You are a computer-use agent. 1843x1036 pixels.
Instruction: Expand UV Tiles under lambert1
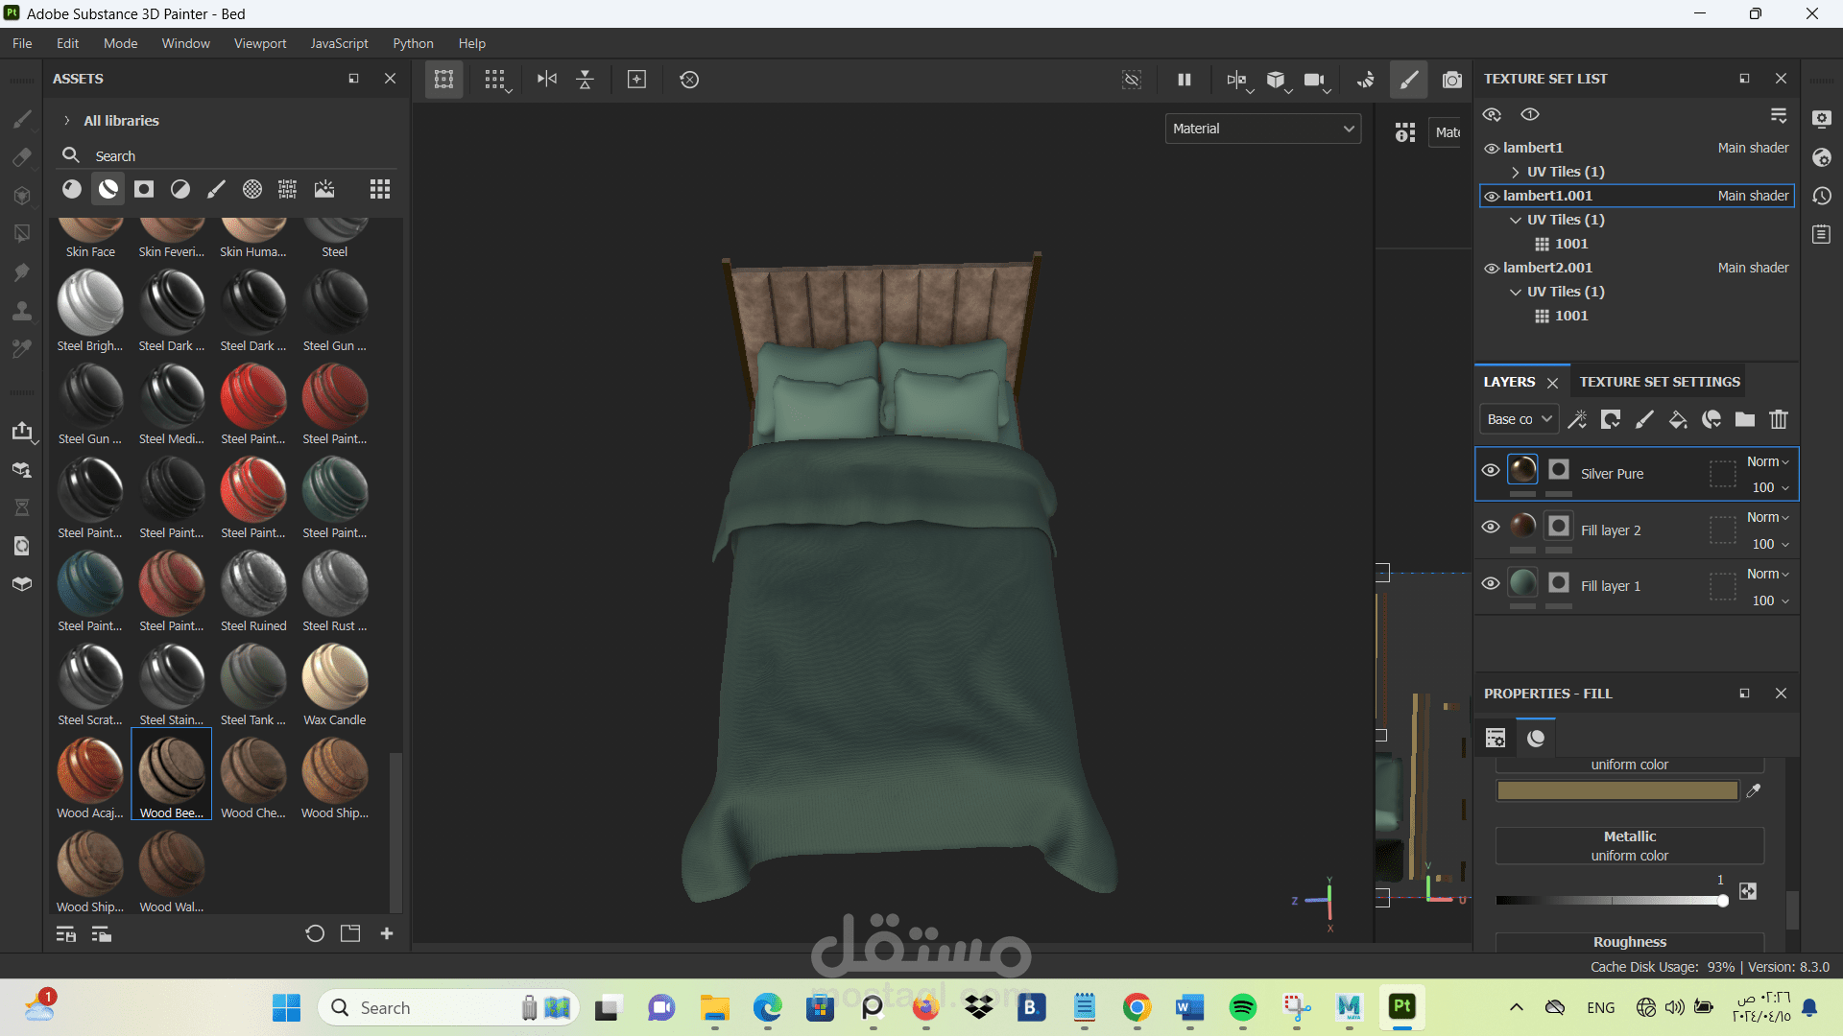[1516, 172]
